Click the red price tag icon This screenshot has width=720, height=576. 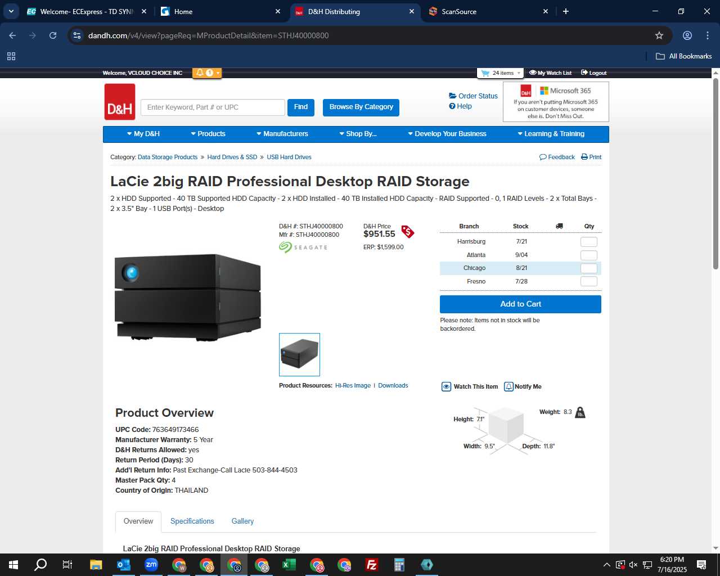click(x=408, y=231)
